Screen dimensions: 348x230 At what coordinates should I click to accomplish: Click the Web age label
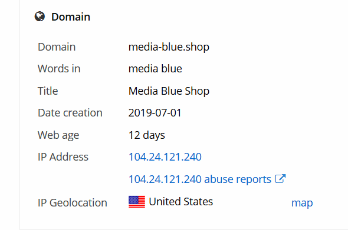click(58, 135)
